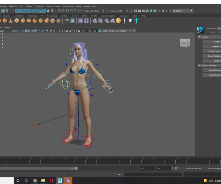Enable Snap to points magnet icon
Image resolution: width=221 pixels, height=184 pixels.
[x=67, y=11]
